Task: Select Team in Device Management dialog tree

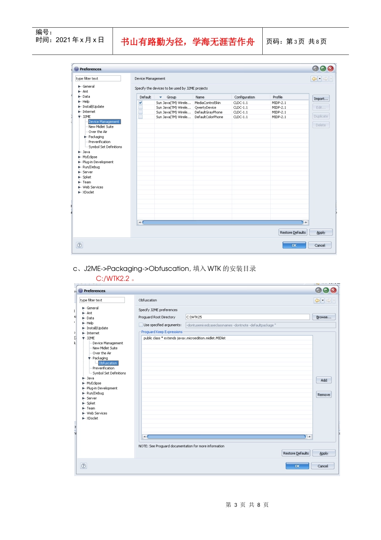Action: [x=87, y=182]
